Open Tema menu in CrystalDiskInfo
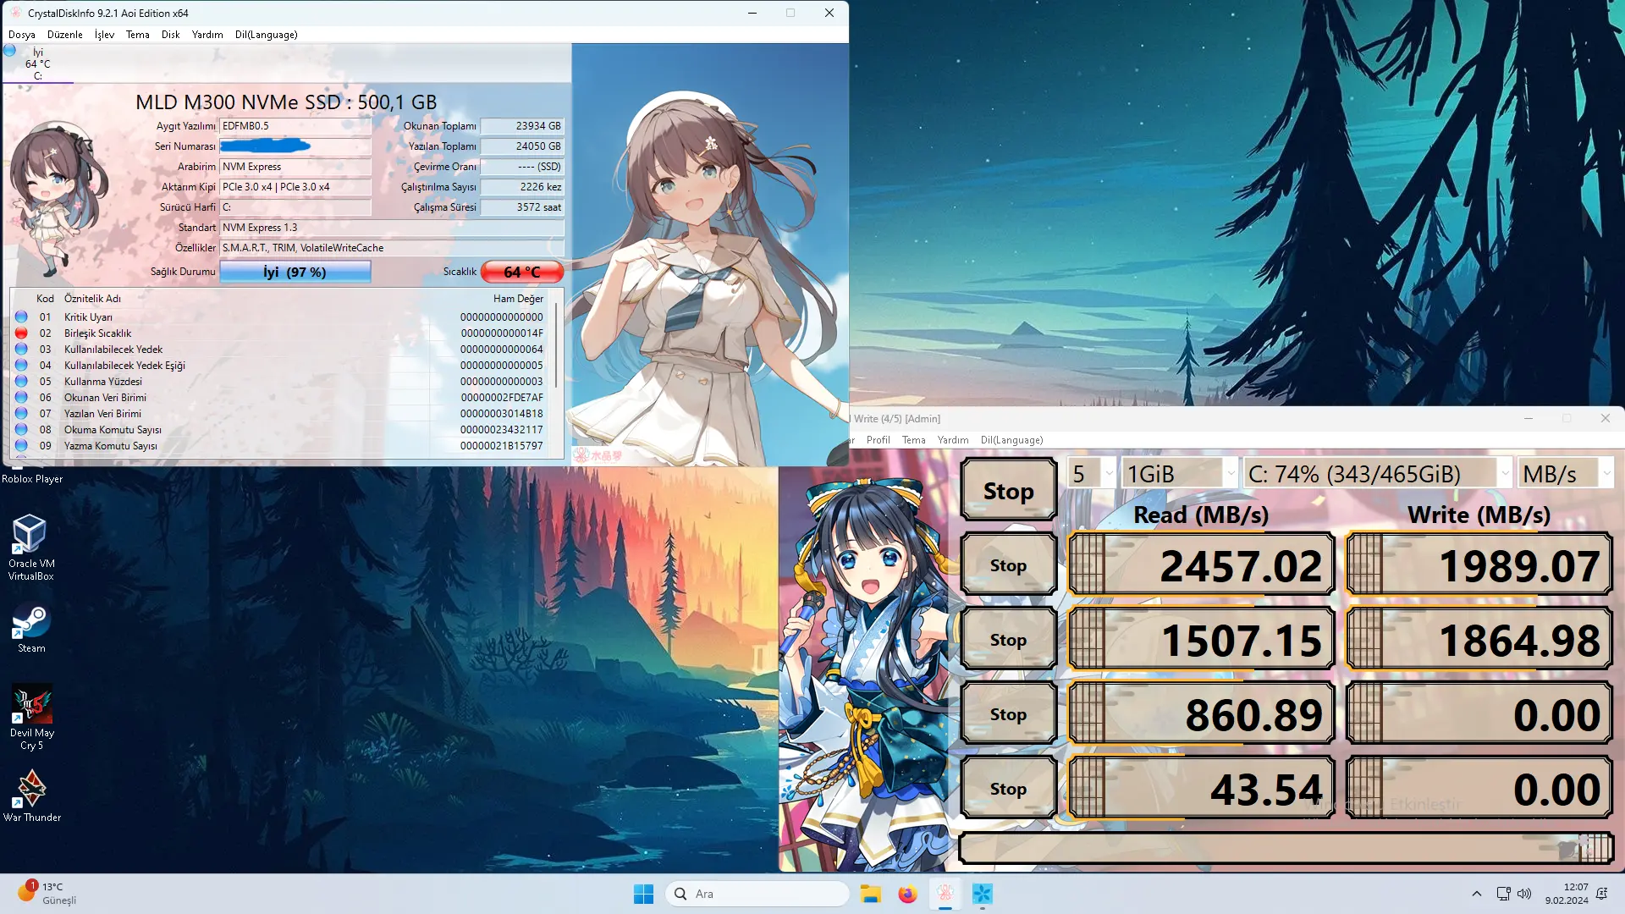The height and width of the screenshot is (914, 1625). [x=138, y=35]
